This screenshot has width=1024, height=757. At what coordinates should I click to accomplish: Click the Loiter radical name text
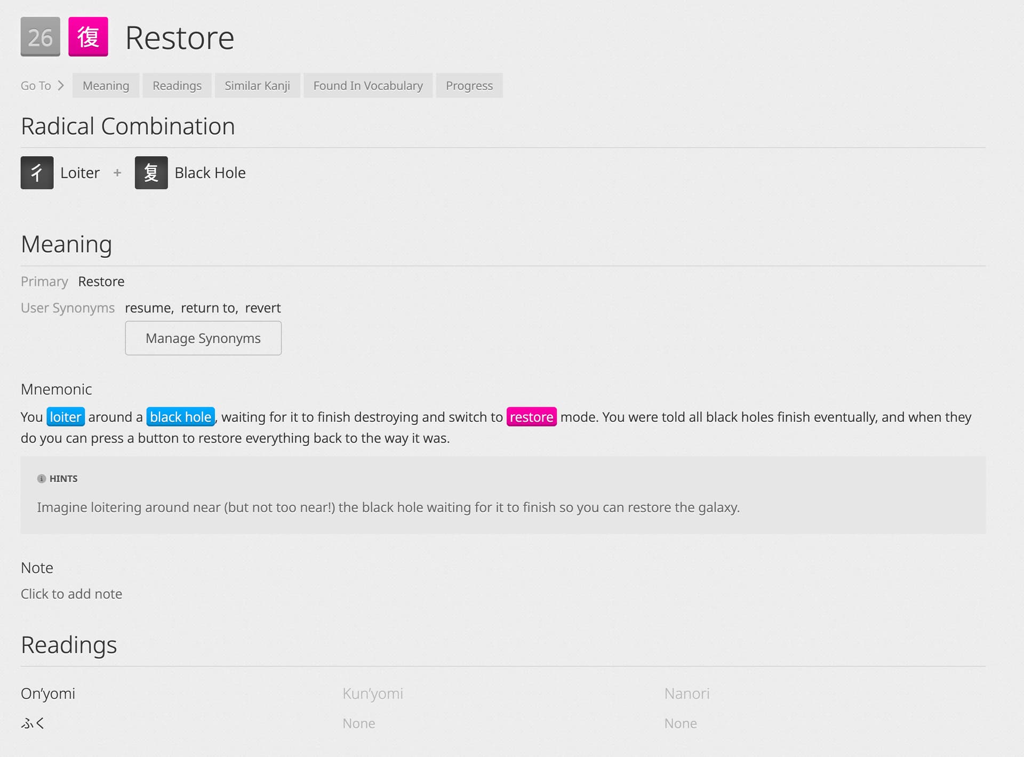(80, 173)
